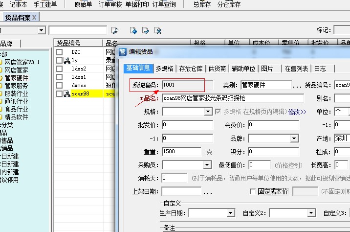This screenshot has height=232, width=350.
Task: Click the network icon beside ly row
Action: click(66, 61)
